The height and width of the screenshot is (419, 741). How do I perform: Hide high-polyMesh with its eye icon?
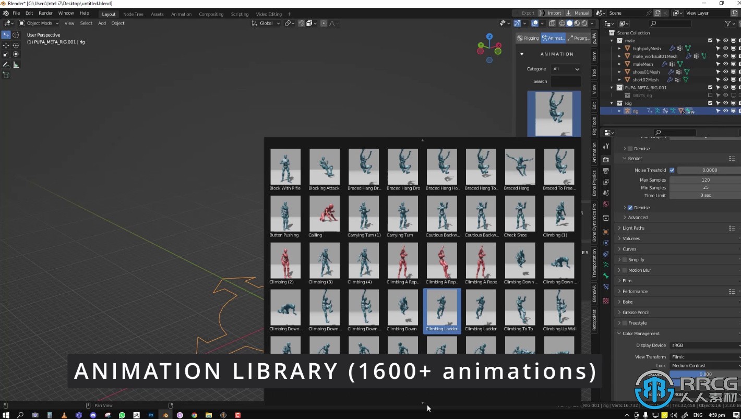tap(725, 49)
